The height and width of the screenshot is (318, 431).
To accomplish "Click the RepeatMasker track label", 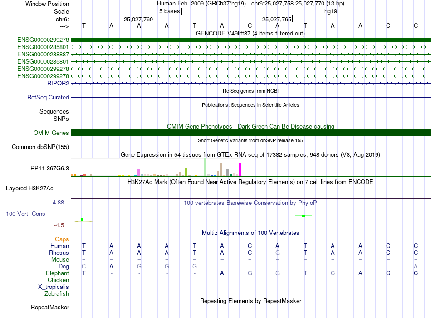I will coord(50,307).
